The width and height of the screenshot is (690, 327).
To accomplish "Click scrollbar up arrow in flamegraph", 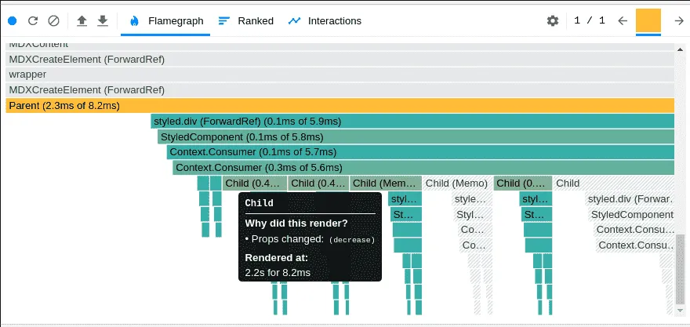I will (680, 49).
